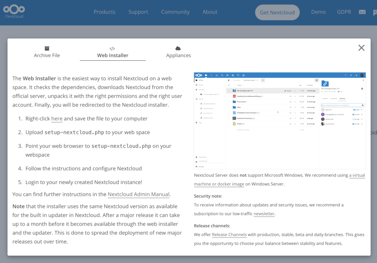
Task: Open the Release Channels link
Action: (229, 234)
